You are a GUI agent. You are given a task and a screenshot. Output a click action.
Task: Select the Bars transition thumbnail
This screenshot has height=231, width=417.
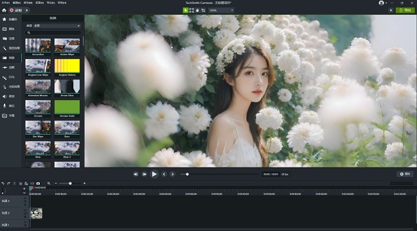[x=67, y=127]
